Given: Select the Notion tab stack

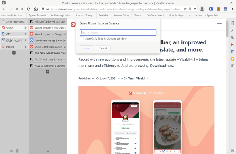Looking at the screenshot, I should pos(14,47).
